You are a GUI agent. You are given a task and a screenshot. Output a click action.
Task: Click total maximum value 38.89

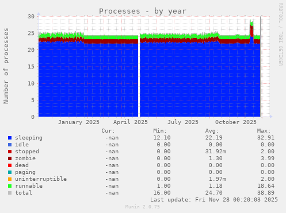pyautogui.click(x=266, y=193)
